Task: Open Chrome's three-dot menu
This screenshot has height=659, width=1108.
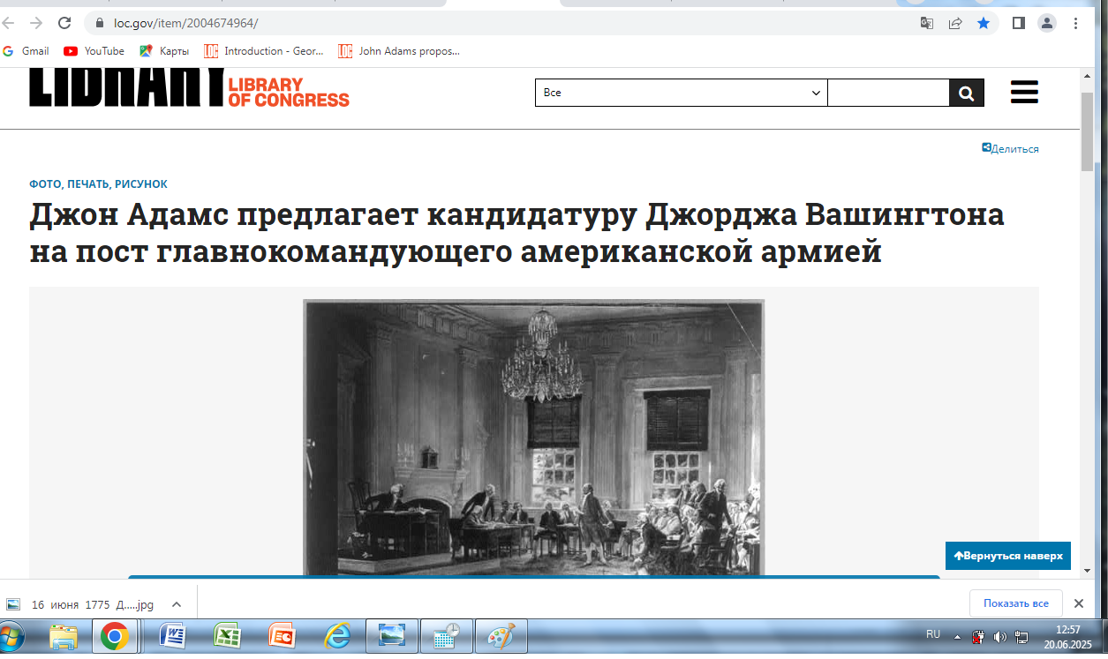Action: coord(1074,23)
